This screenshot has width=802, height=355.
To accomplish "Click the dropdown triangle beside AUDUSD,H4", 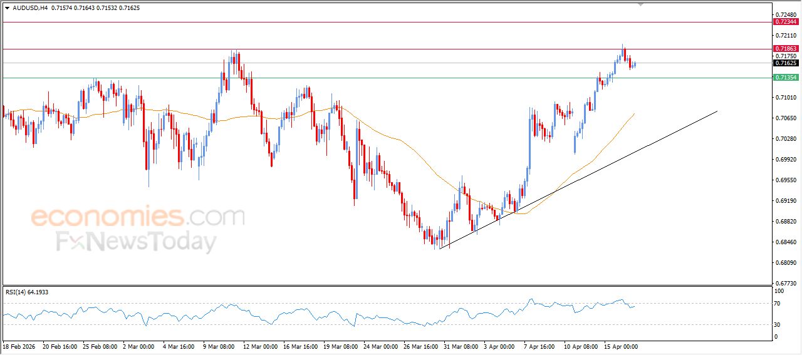I will coord(7,8).
